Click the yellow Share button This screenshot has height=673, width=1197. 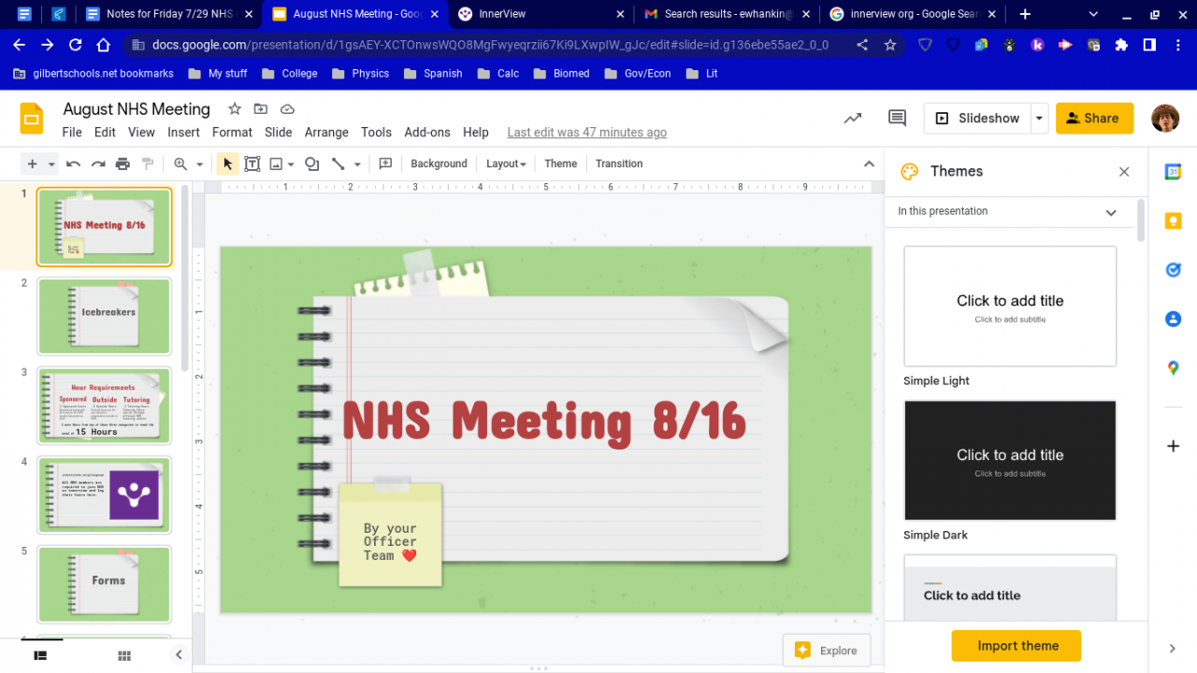[1094, 119]
